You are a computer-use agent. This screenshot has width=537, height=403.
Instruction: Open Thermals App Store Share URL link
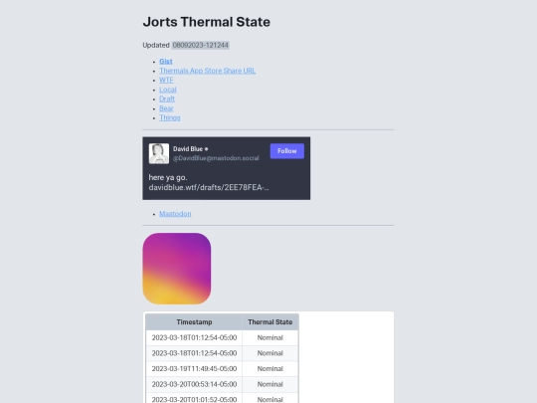(207, 71)
